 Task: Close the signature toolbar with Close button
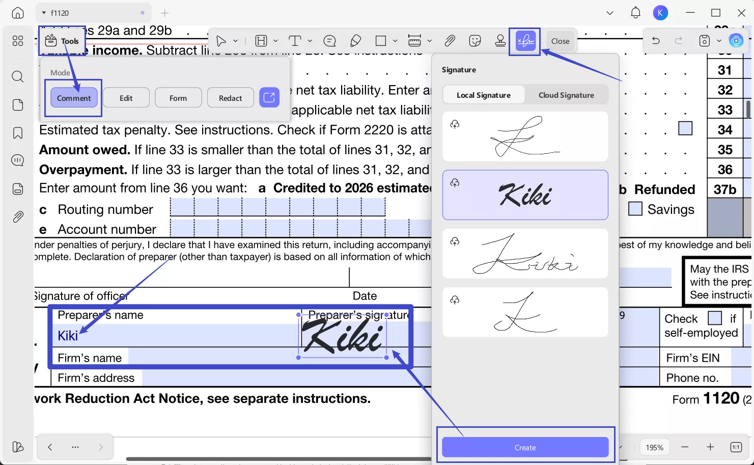point(560,41)
